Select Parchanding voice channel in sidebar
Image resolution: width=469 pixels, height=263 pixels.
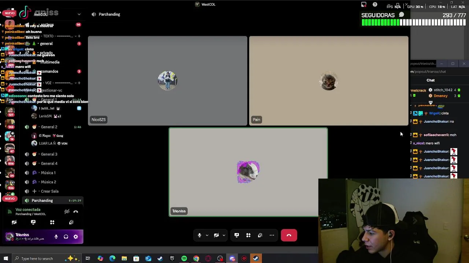[x=53, y=201]
